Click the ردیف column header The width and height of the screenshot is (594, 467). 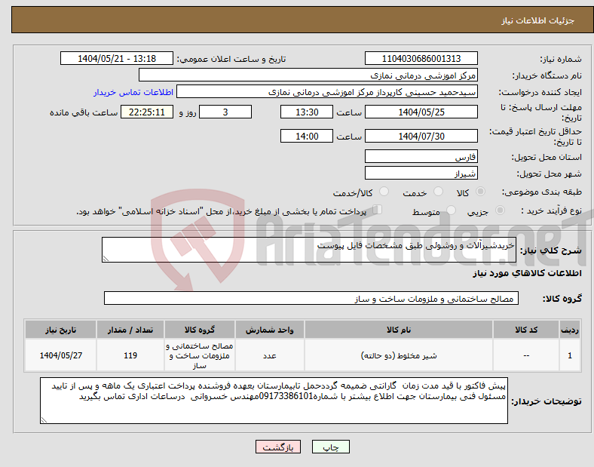click(570, 330)
